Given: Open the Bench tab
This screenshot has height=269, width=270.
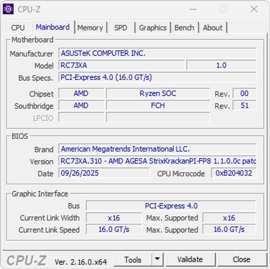Looking at the screenshot, I should [184, 27].
